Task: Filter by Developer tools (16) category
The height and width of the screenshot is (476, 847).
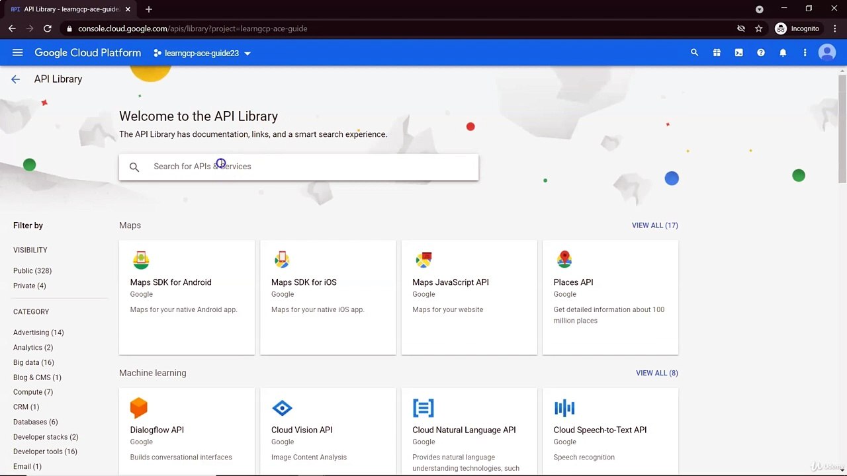Action: coord(45,452)
